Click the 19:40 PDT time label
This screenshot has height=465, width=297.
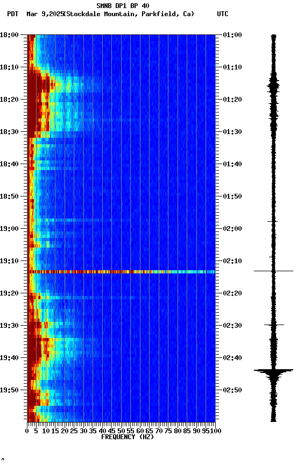9,358
